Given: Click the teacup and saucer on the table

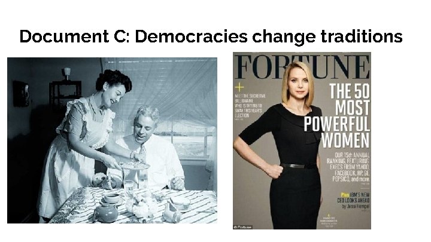Looking at the screenshot, I should 111,199.
